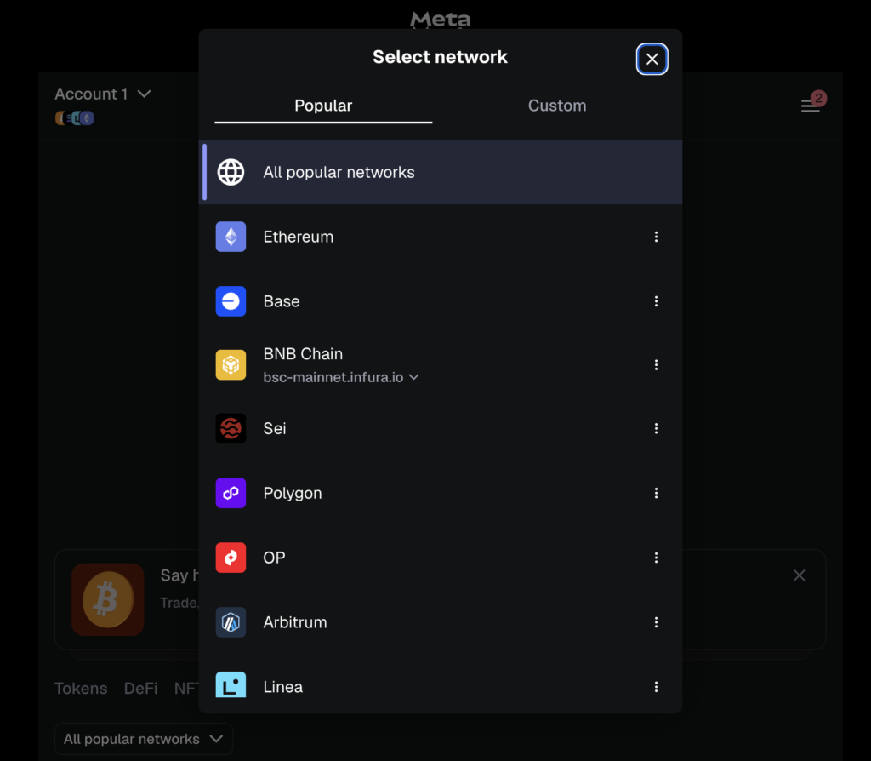Viewport: 871px width, 761px height.
Task: Expand the Account 1 selector
Action: pos(102,94)
